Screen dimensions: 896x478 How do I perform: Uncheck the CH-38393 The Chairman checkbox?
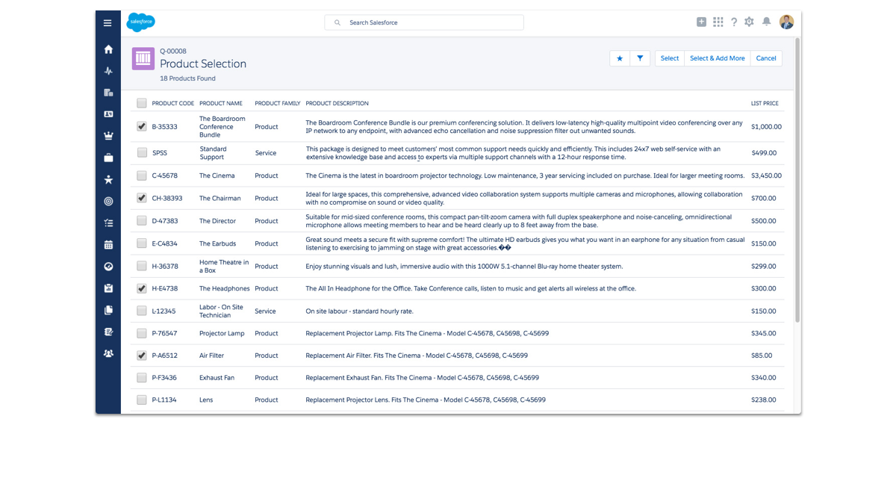pos(142,198)
